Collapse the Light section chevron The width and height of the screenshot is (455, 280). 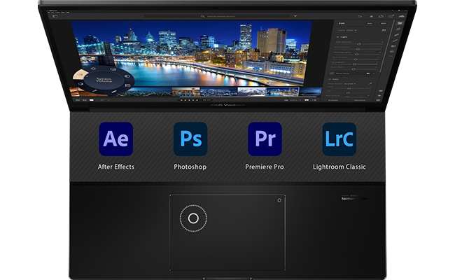(x=337, y=37)
